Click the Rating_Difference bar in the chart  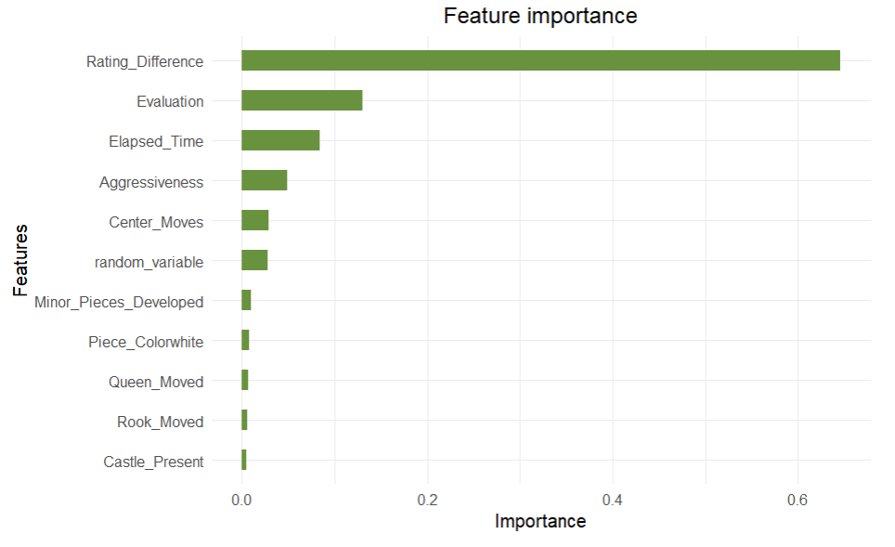tap(540, 60)
